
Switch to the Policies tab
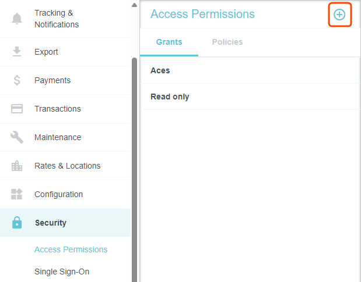(x=227, y=42)
